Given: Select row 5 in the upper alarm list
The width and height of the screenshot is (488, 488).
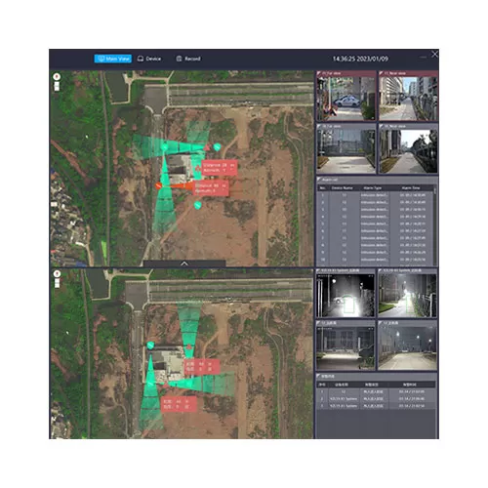Looking at the screenshot, I should (x=376, y=224).
